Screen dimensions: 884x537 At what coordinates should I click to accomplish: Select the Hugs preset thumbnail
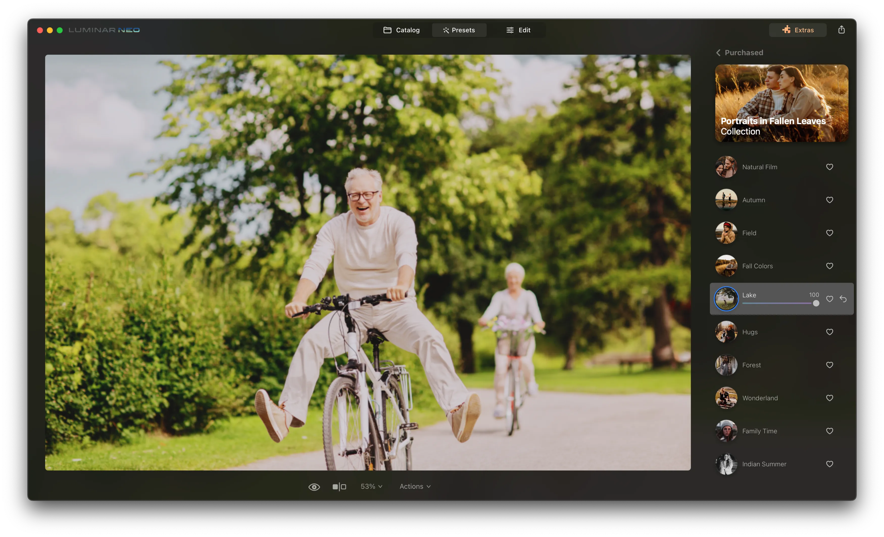tap(726, 332)
